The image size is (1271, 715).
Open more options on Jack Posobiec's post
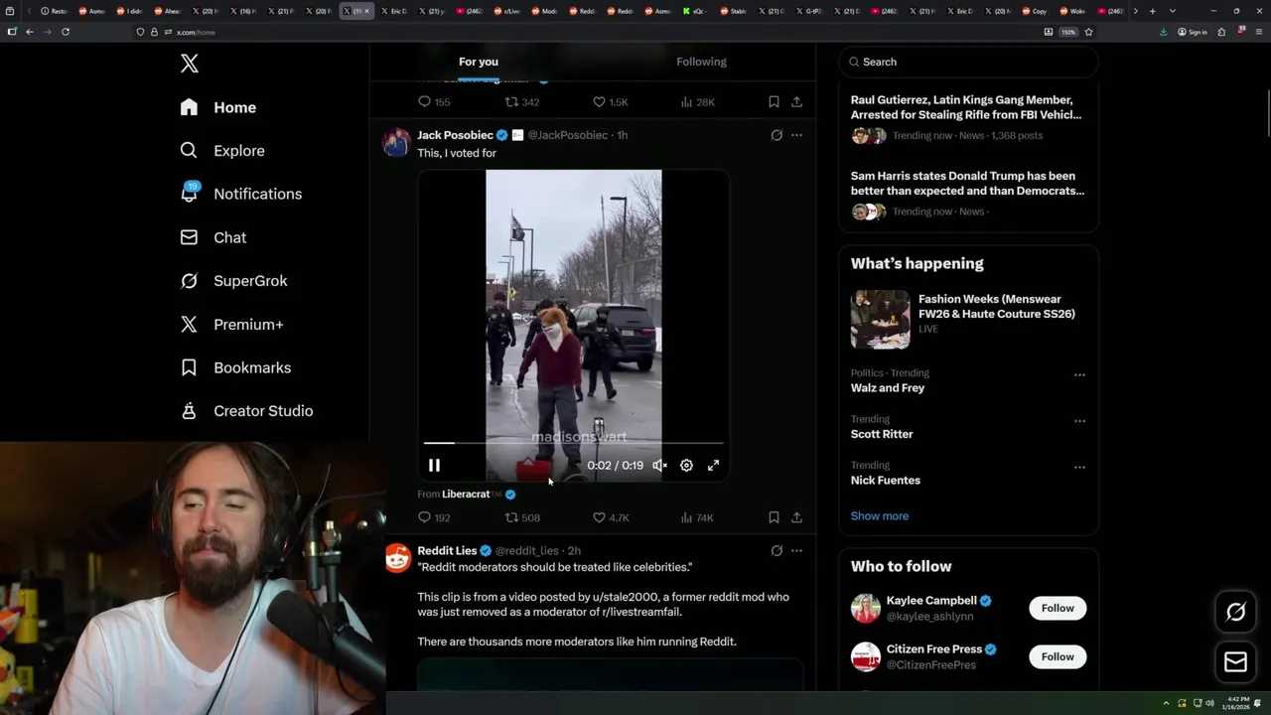[x=796, y=135]
